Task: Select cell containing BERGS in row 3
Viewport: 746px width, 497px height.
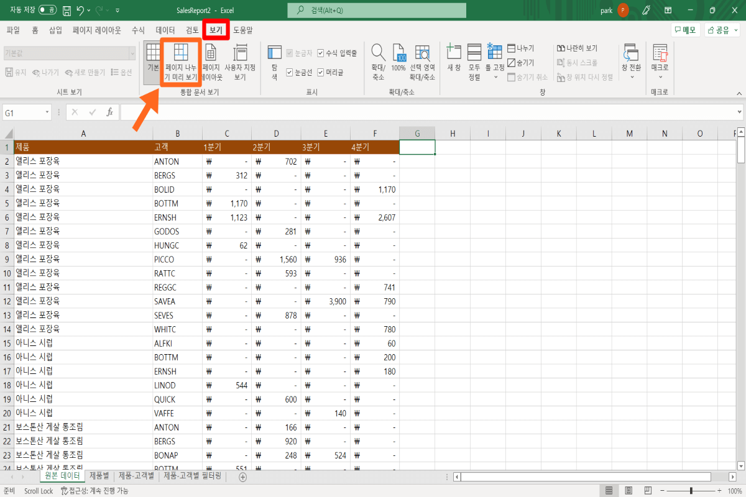Action: pyautogui.click(x=177, y=175)
